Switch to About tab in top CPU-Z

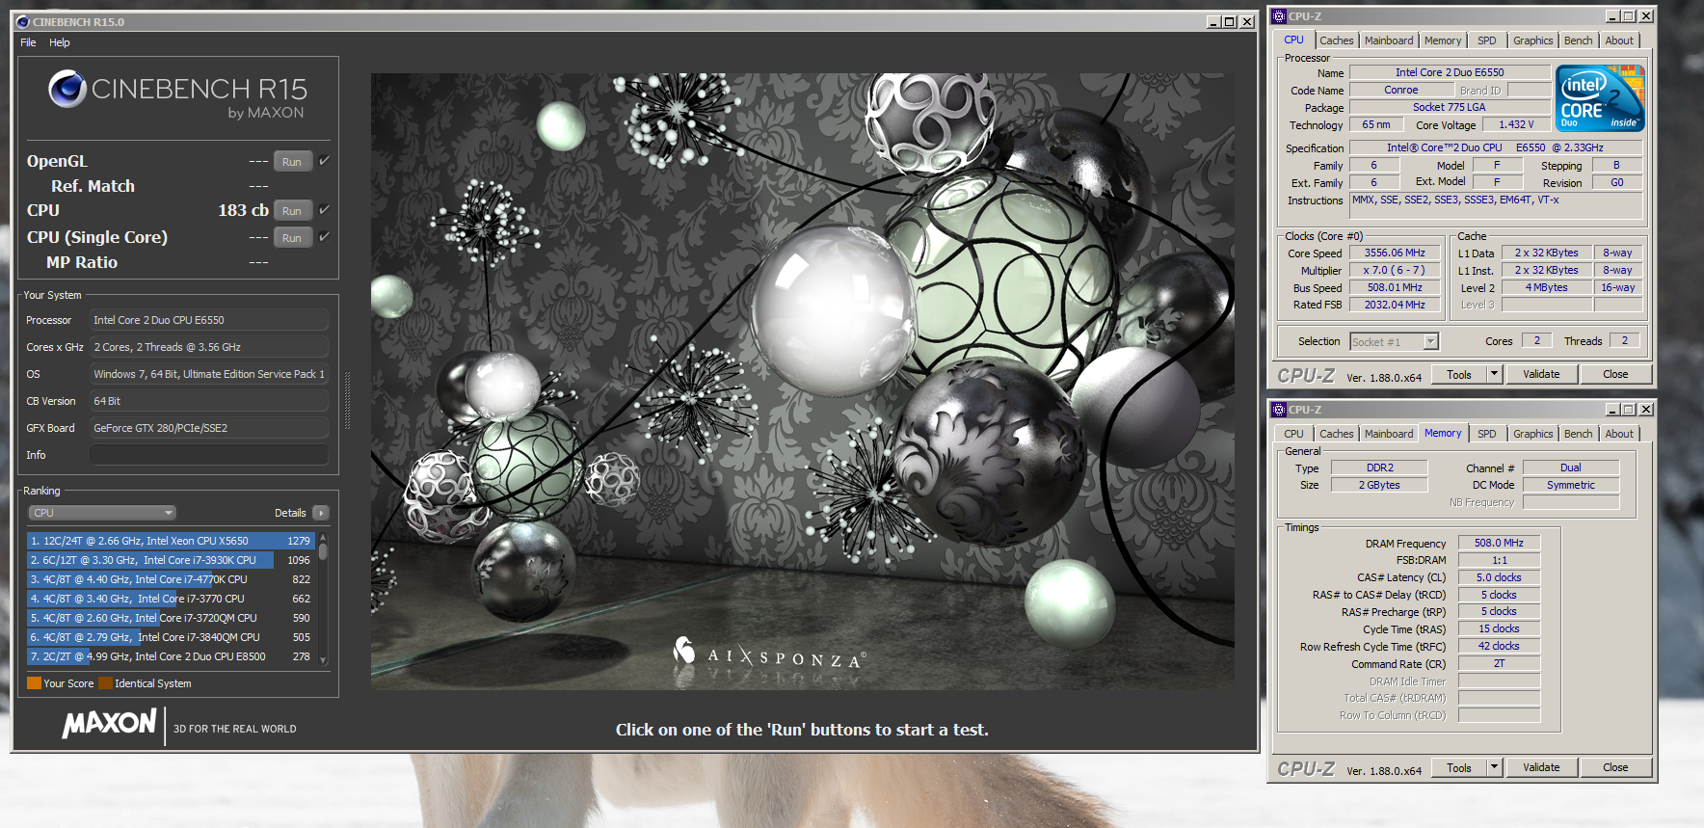click(1619, 40)
